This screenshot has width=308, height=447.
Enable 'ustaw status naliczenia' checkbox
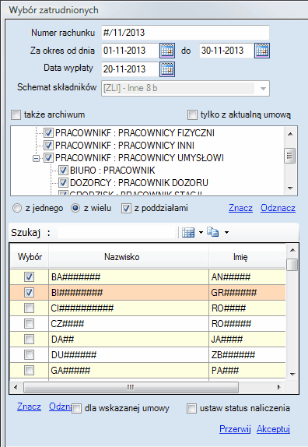pyautogui.click(x=191, y=409)
